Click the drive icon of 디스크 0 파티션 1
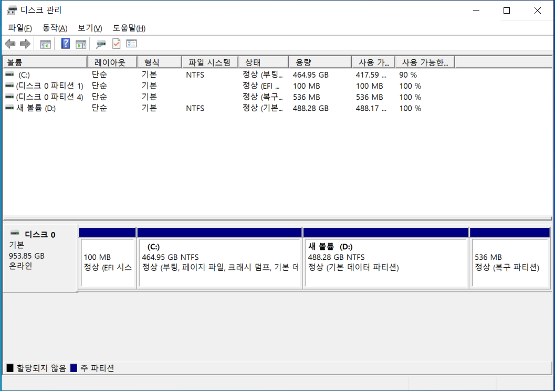 pos(9,86)
